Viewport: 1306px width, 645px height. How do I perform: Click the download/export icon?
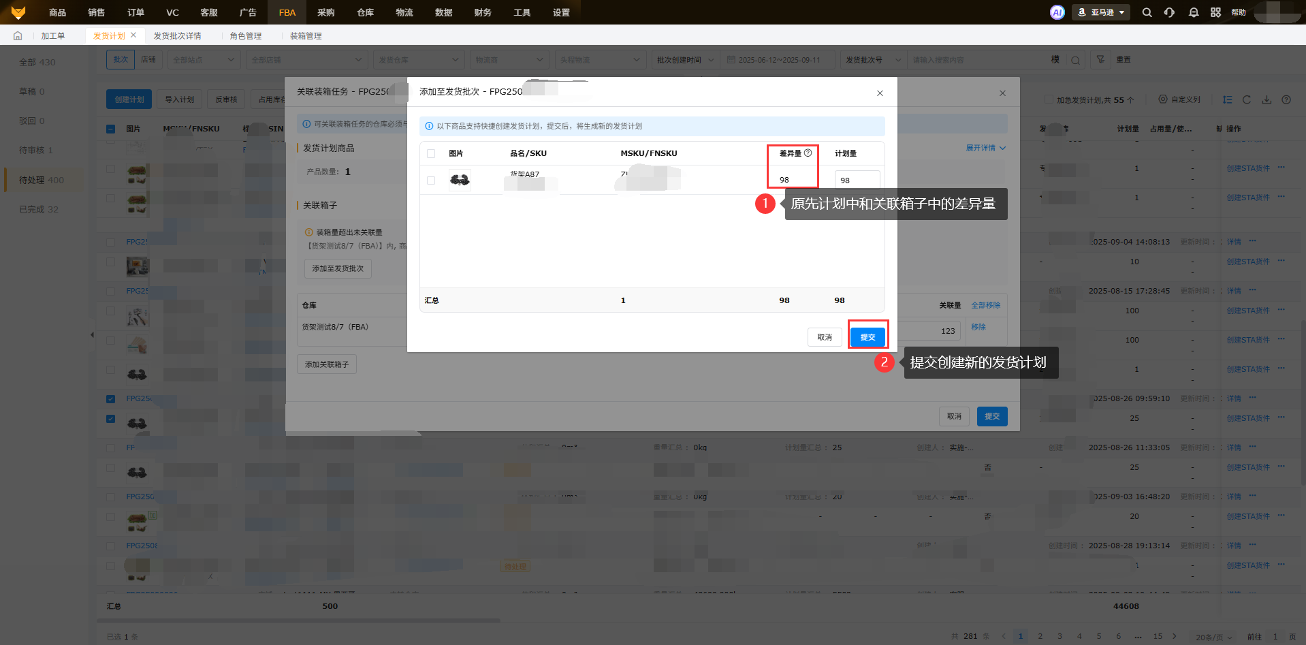pyautogui.click(x=1267, y=99)
